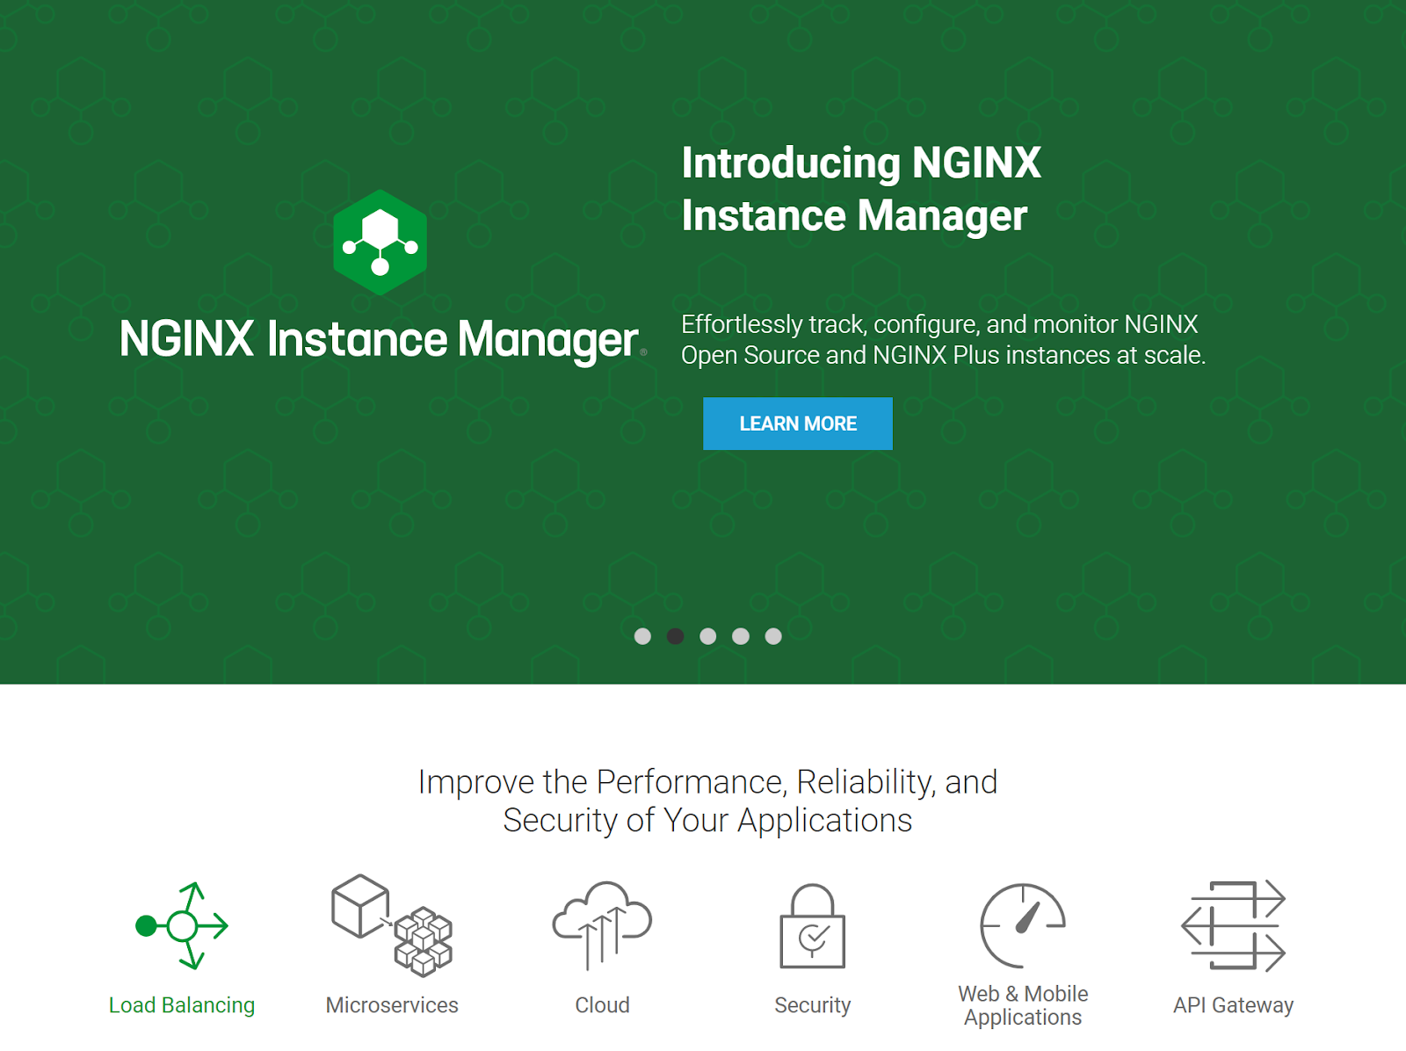The image size is (1406, 1051).
Task: Go to first carousel slide dot
Action: pyautogui.click(x=642, y=636)
